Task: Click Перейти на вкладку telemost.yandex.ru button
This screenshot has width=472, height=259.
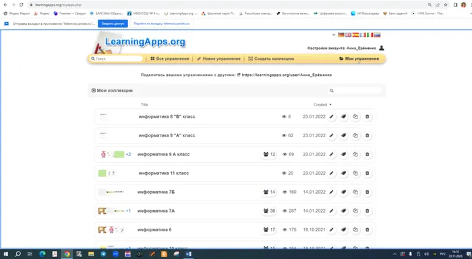Action: coord(162,24)
